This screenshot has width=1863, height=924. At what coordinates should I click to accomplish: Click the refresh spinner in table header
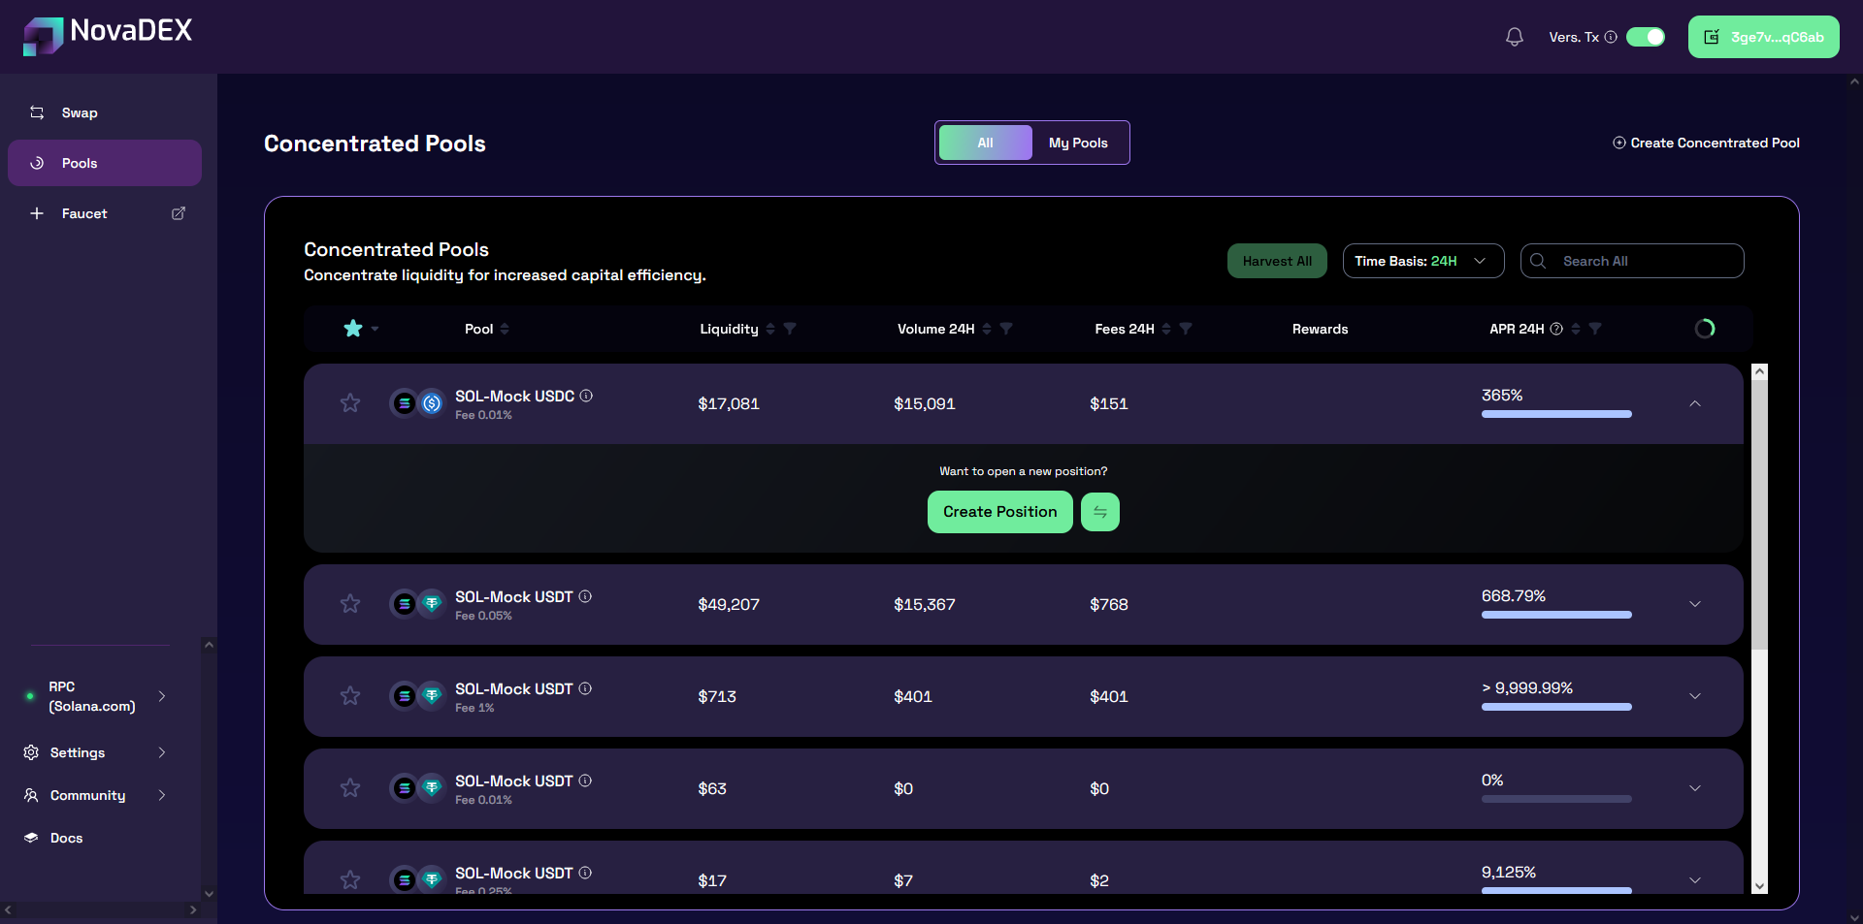(x=1704, y=329)
